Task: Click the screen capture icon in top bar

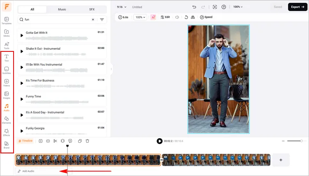Action: click(x=215, y=7)
